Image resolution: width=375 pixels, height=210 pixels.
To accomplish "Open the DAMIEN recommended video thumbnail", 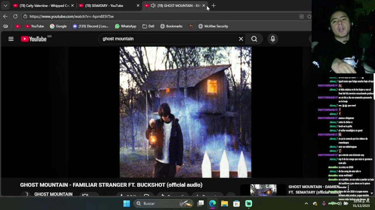I will (x=263, y=190).
